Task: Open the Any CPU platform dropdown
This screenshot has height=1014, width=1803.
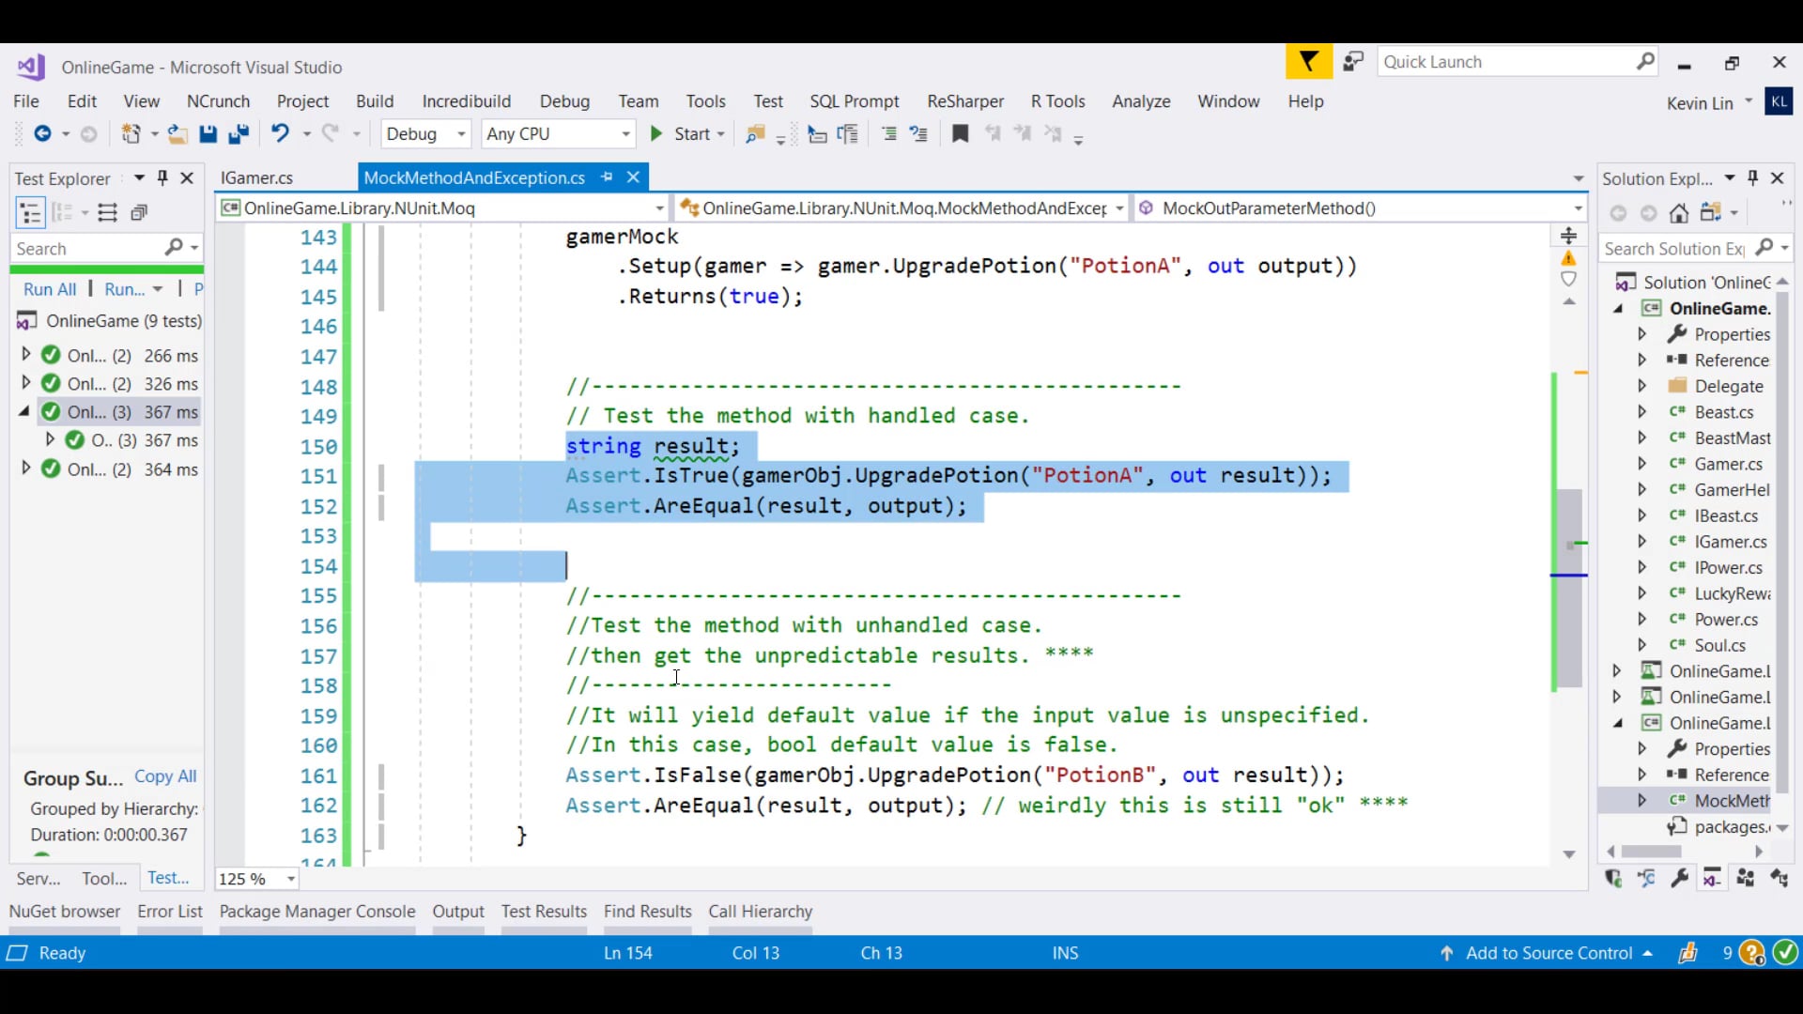Action: pyautogui.click(x=625, y=133)
